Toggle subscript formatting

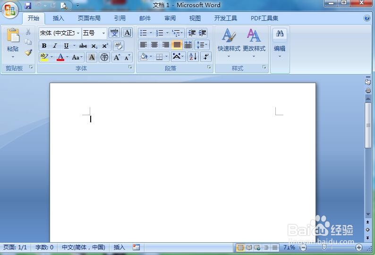tap(94, 45)
